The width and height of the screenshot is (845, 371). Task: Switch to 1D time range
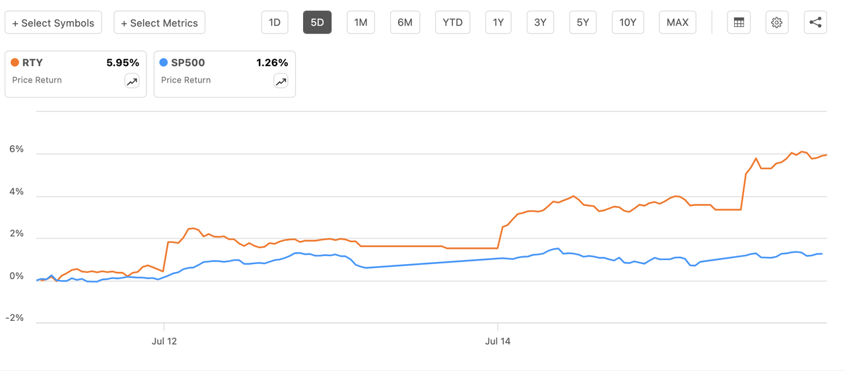point(275,22)
